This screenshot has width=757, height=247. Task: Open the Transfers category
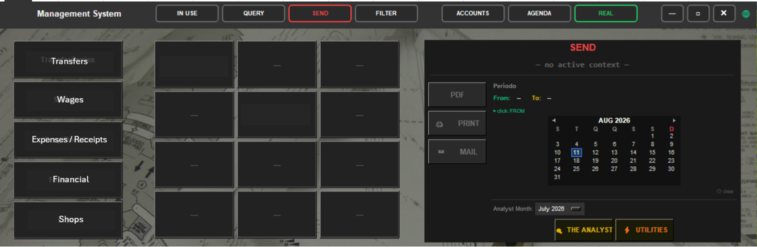click(69, 60)
